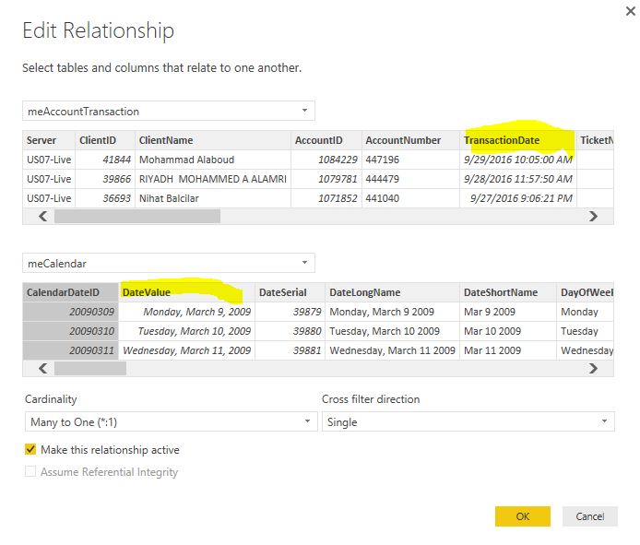Click DateValue cell Wednesday, March 11, 2009

click(186, 350)
